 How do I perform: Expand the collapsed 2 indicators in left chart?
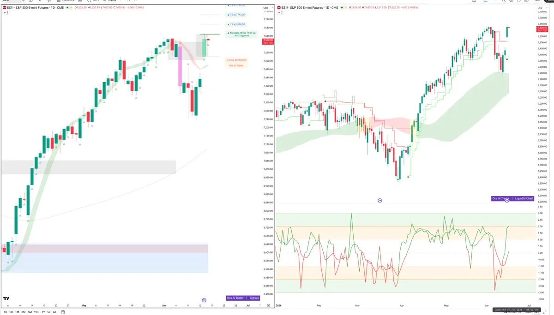6,12
